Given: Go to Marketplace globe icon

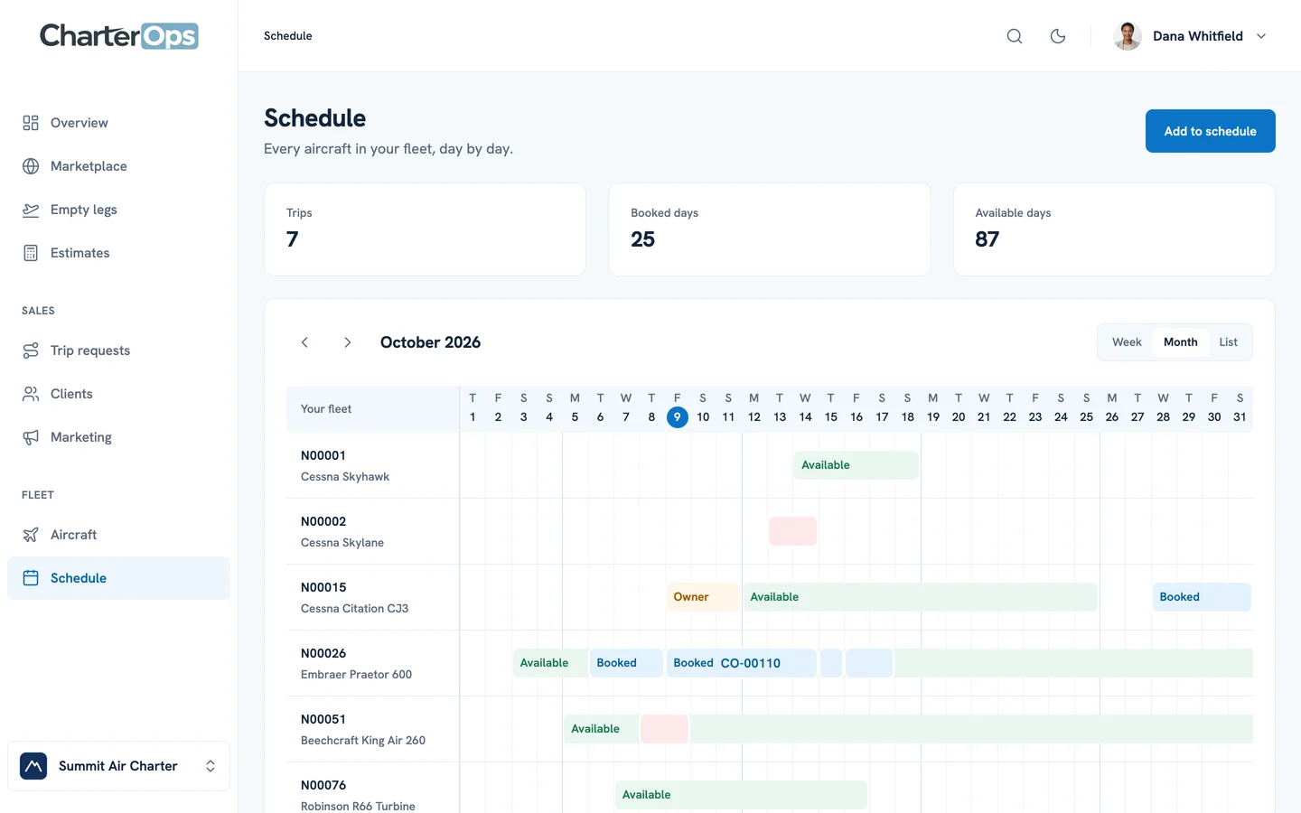Looking at the screenshot, I should [x=31, y=166].
